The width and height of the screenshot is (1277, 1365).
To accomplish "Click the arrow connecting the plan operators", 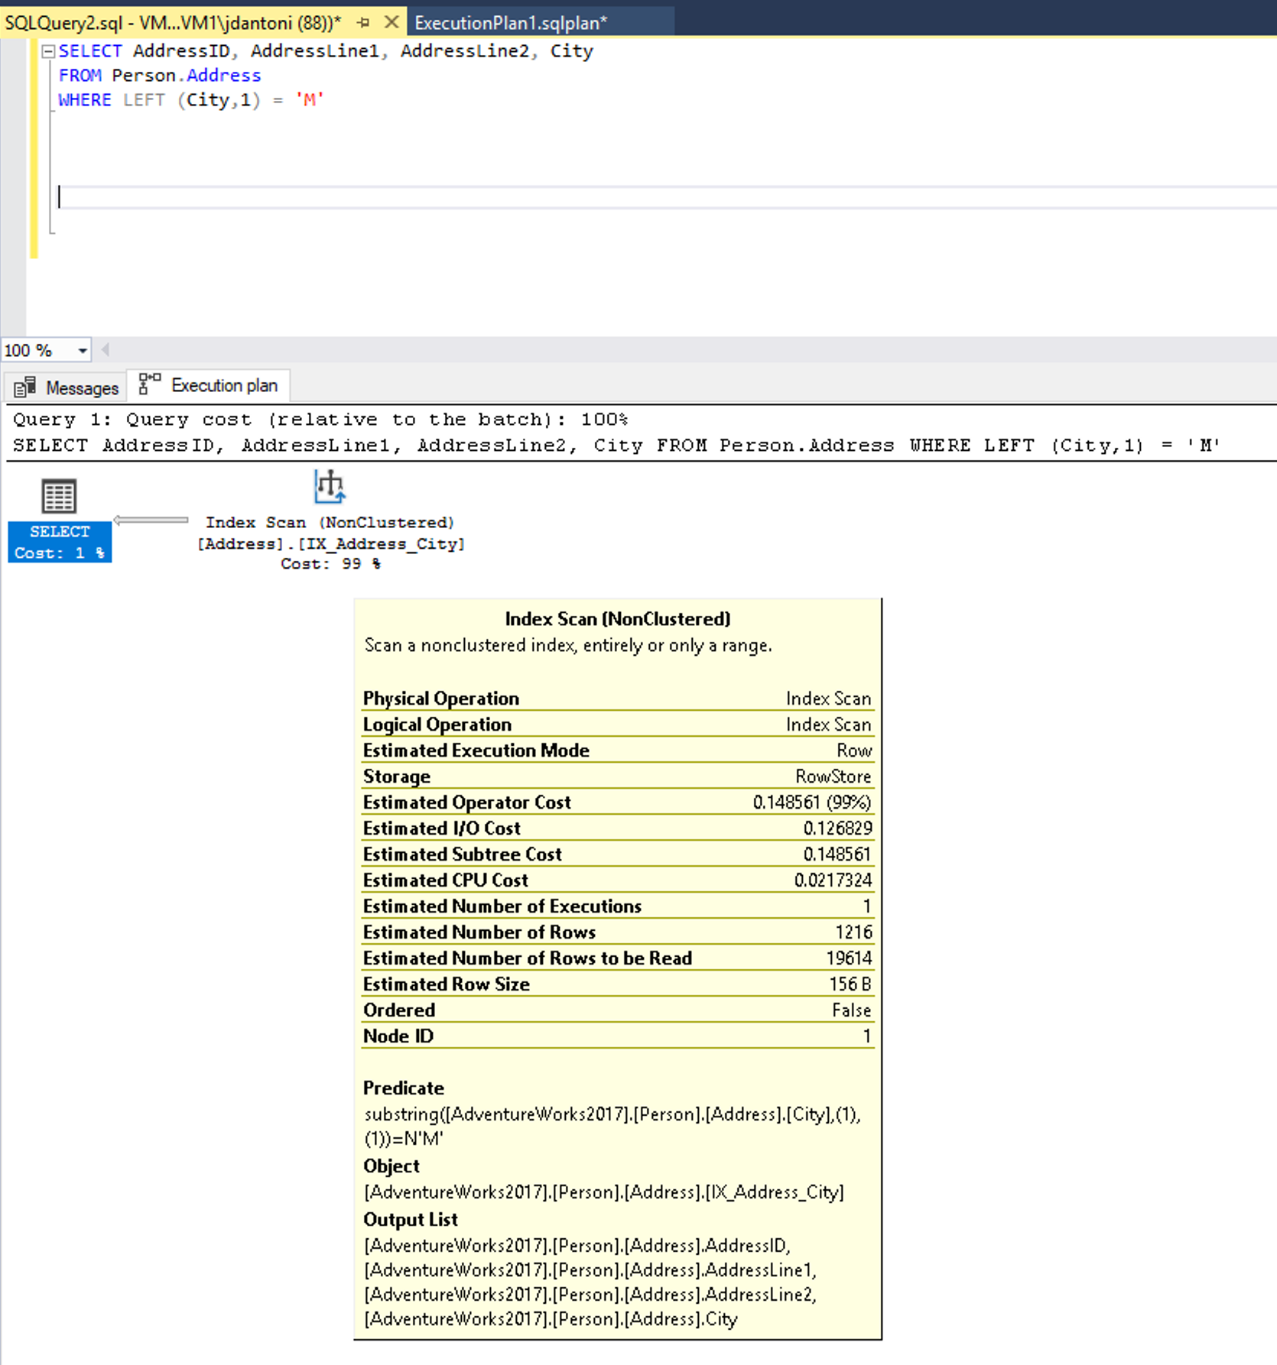I will click(x=149, y=519).
